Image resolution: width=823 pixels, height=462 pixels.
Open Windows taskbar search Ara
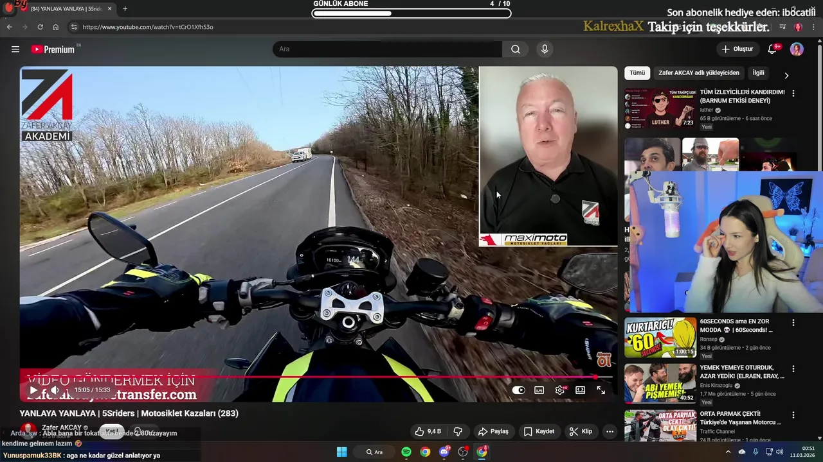point(374,452)
